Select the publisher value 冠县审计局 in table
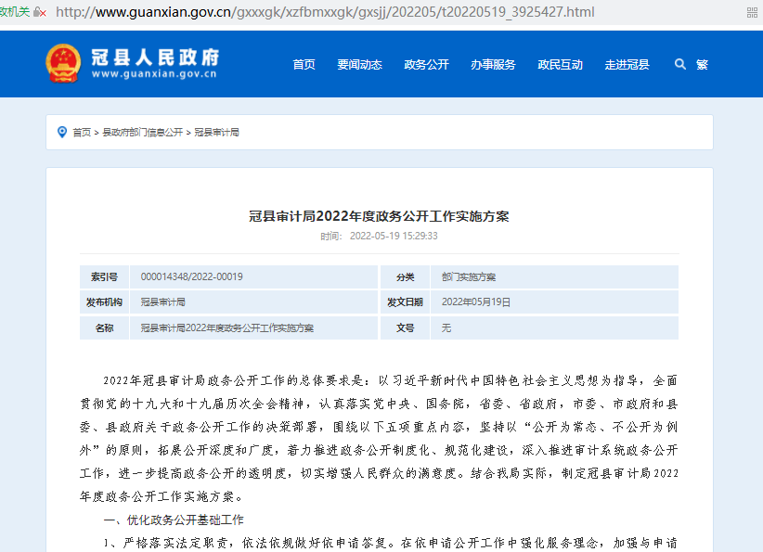The width and height of the screenshot is (763, 552). [163, 302]
